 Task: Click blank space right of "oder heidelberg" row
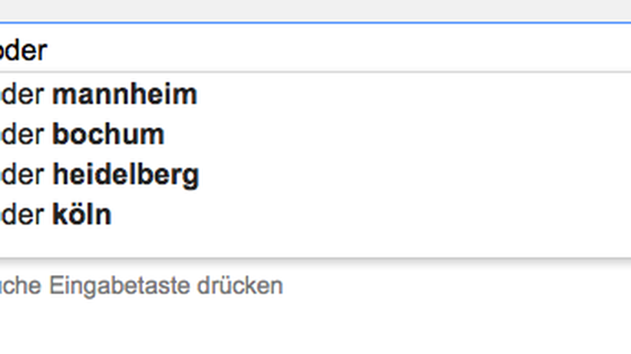pyautogui.click(x=422, y=175)
